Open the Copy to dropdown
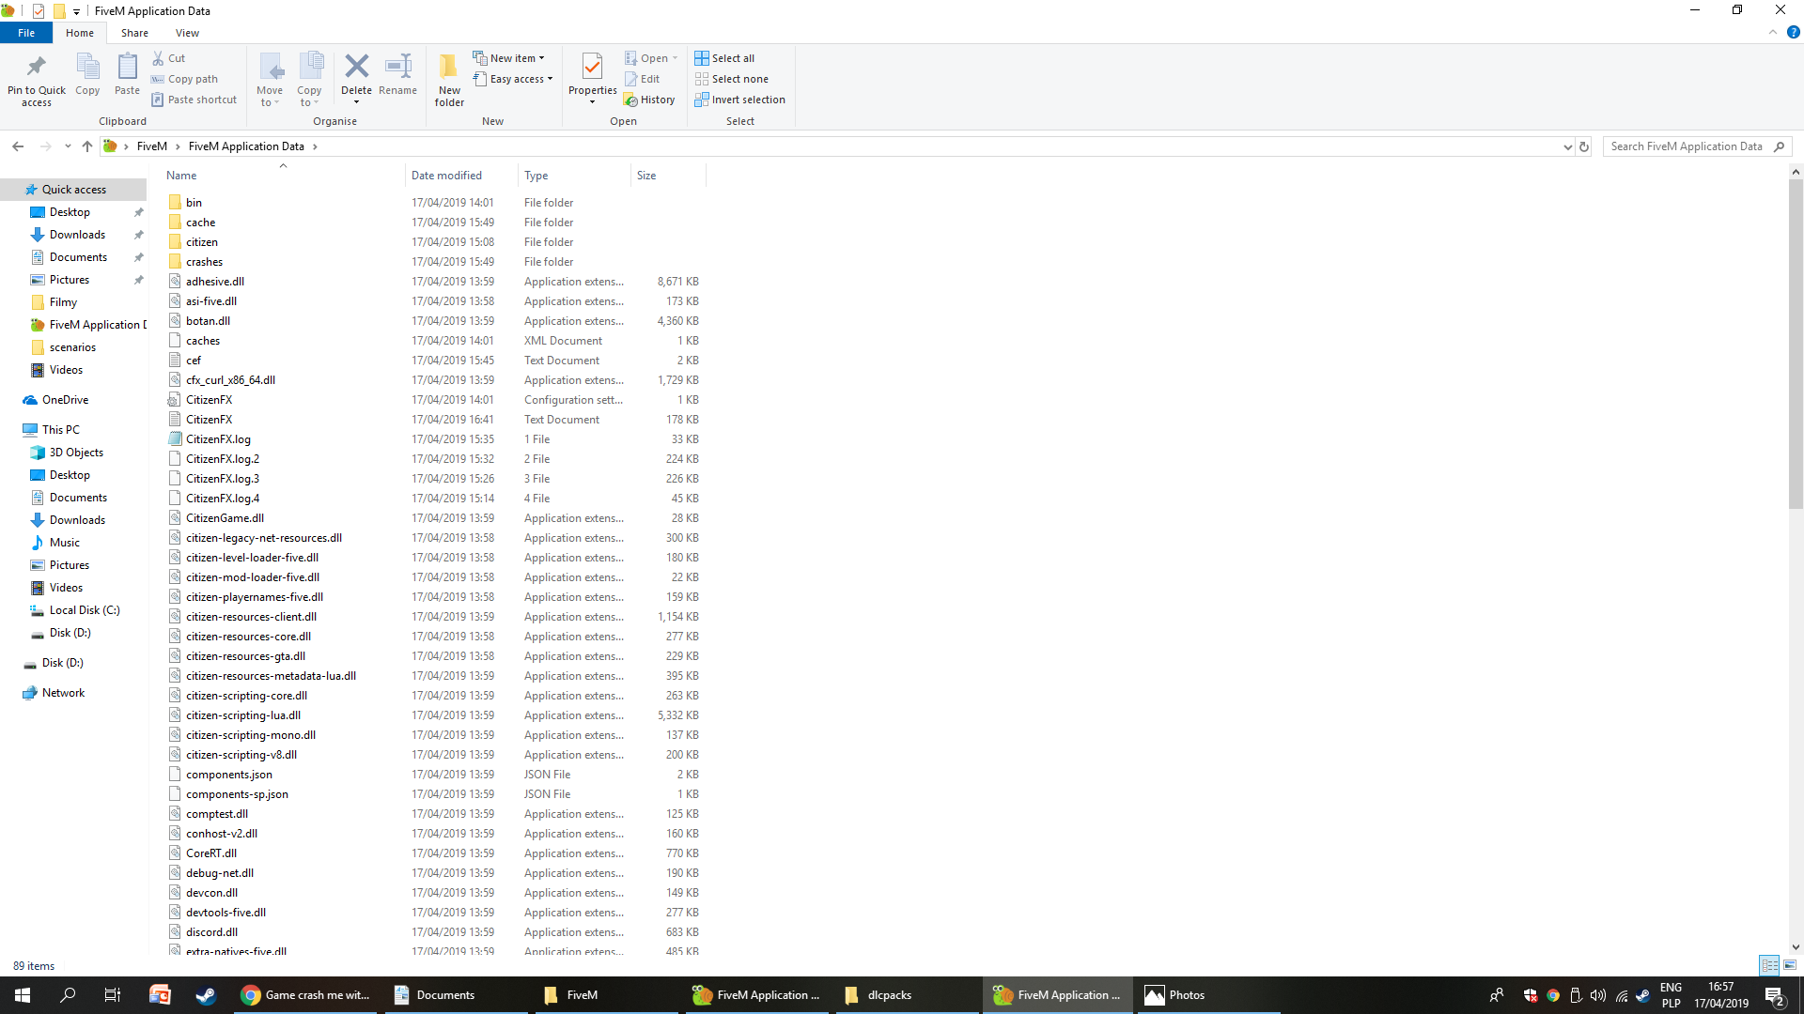The height and width of the screenshot is (1014, 1804). [x=309, y=80]
